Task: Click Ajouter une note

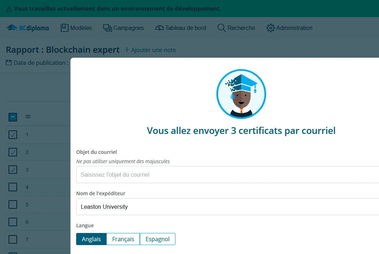Action: (x=150, y=50)
